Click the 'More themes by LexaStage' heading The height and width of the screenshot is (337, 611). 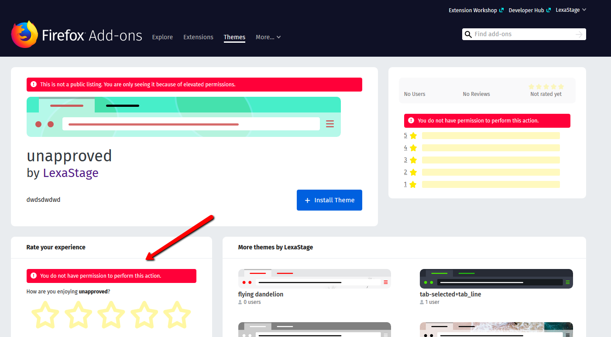[x=275, y=247]
